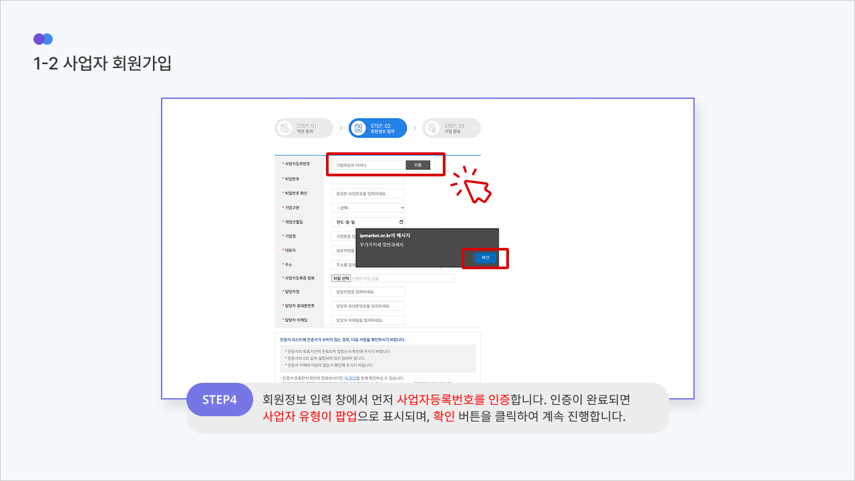Focus the 비밀번호 확인 input field
The image size is (855, 481).
(368, 194)
